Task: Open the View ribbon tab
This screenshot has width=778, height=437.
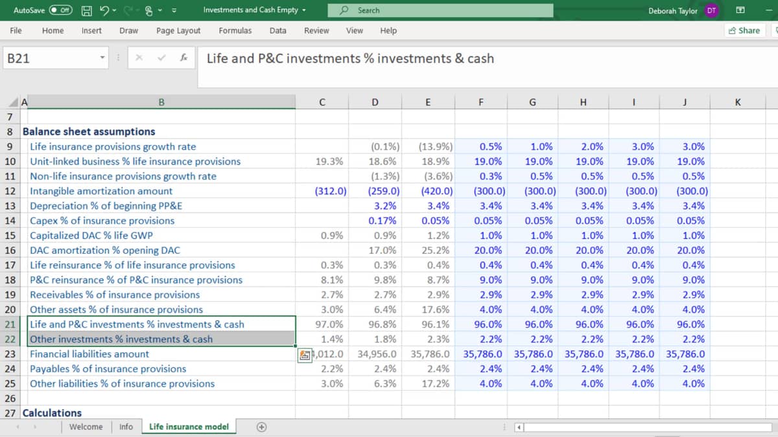Action: click(355, 30)
